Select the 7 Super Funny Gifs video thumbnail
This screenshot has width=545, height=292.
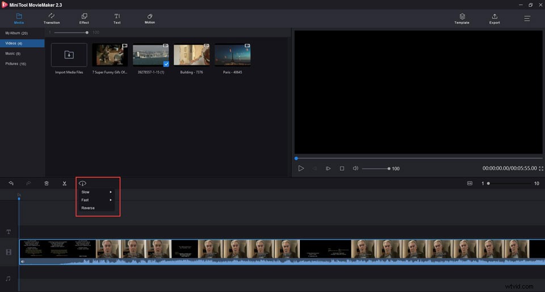coord(110,55)
